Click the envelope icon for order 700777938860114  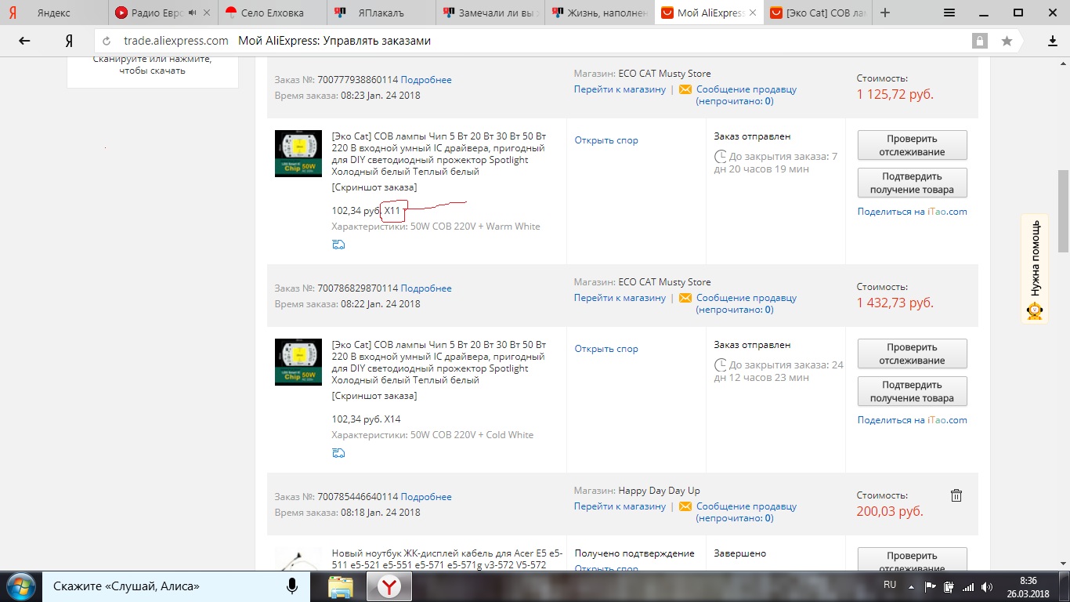[685, 89]
